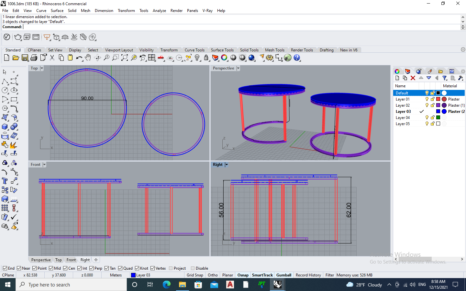Click the layer Filter funnel icon
The width and height of the screenshot is (466, 291).
[x=445, y=78]
